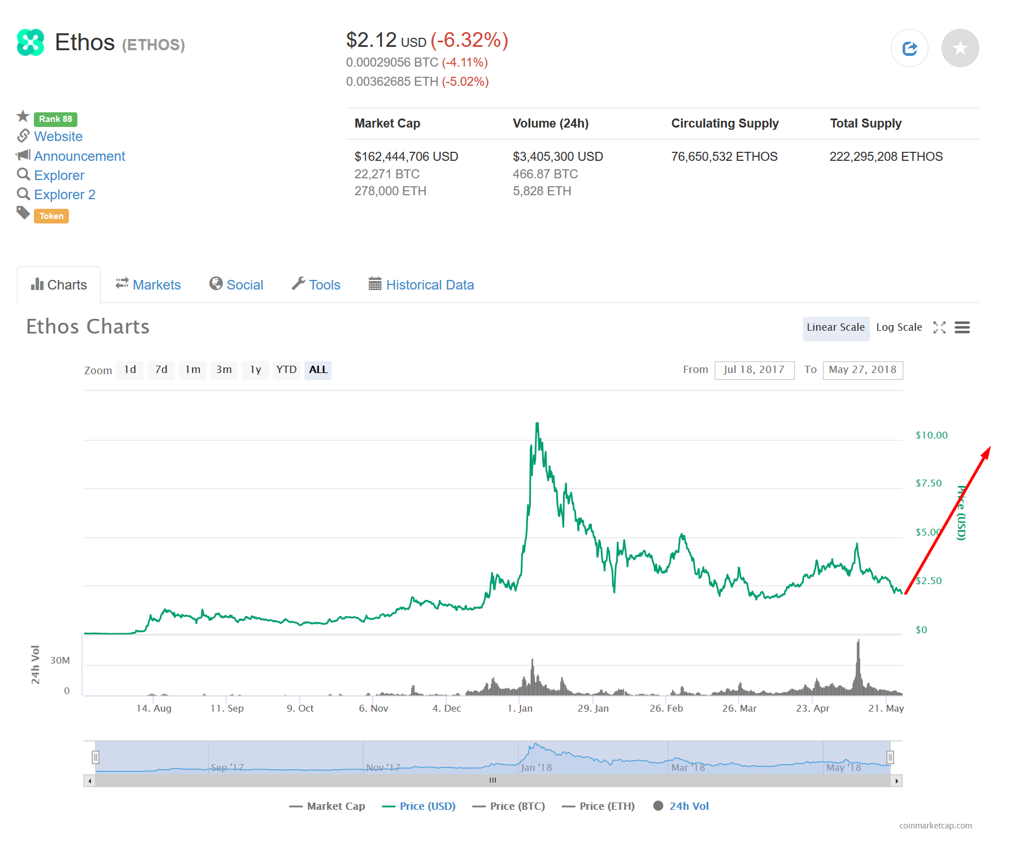This screenshot has width=1033, height=864.
Task: Click the star icon beside Rank 88
Action: [x=23, y=116]
